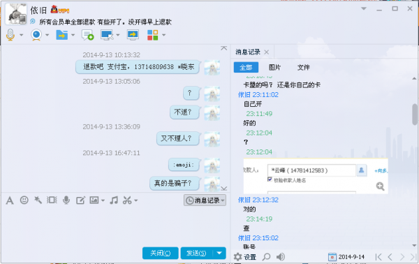The image size is (419, 264).
Task: Expand screenshot options arrow
Action: click(x=135, y=200)
